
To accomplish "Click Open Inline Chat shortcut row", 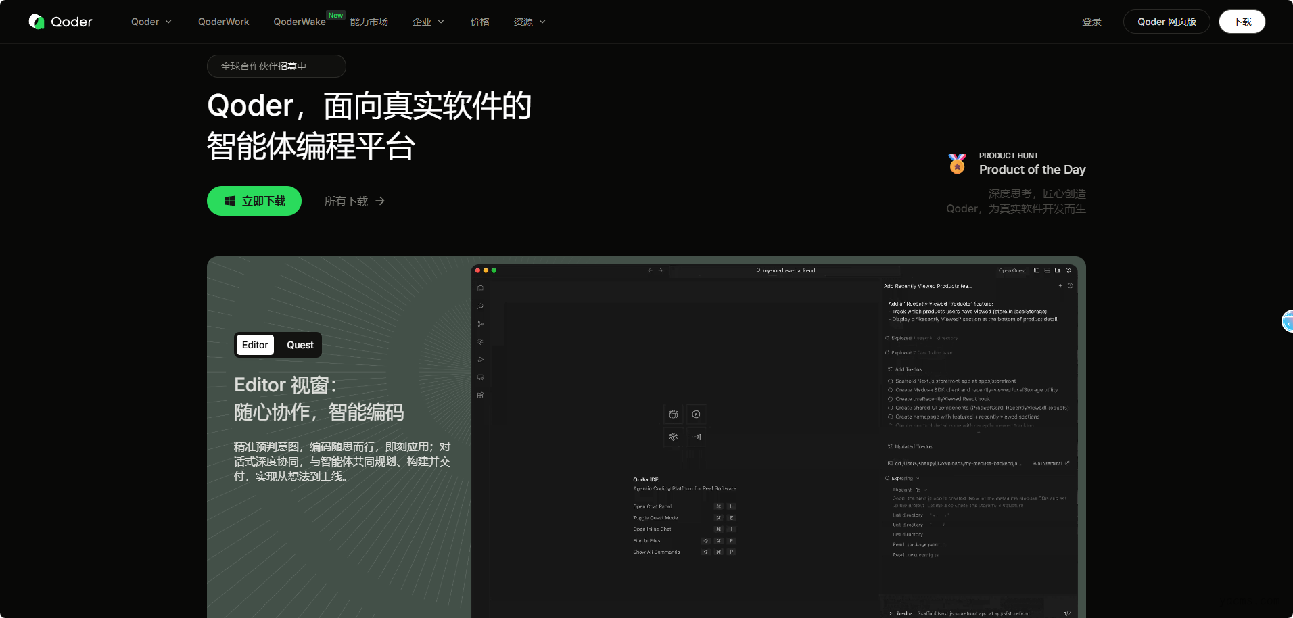I will (684, 529).
